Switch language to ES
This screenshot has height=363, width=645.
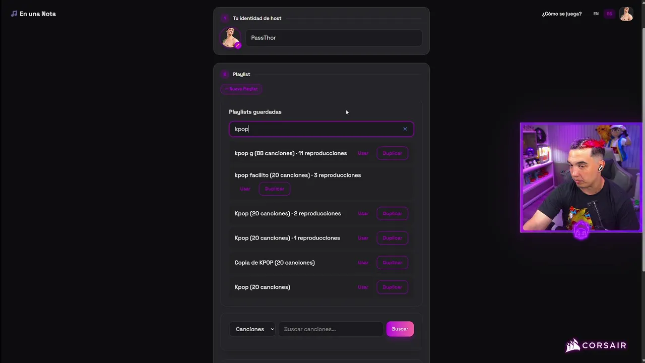[609, 14]
